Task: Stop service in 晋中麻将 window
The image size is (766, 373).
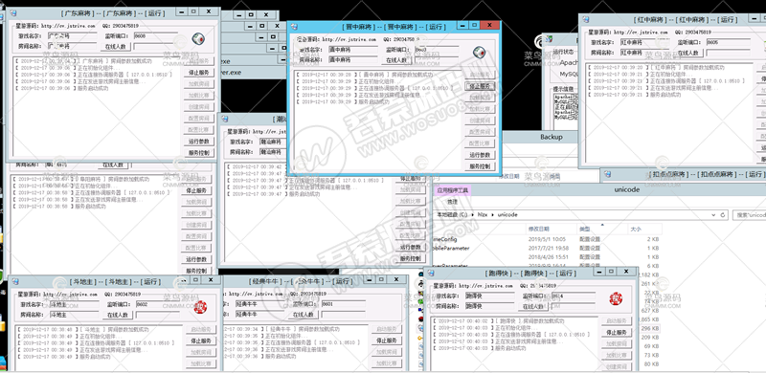Action: coord(480,86)
